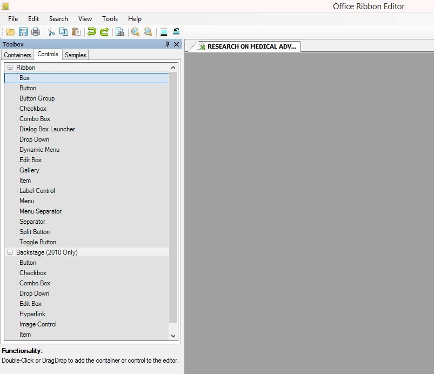Click the Redo arrow icon
Viewport: 434px width, 374px height.
point(103,31)
